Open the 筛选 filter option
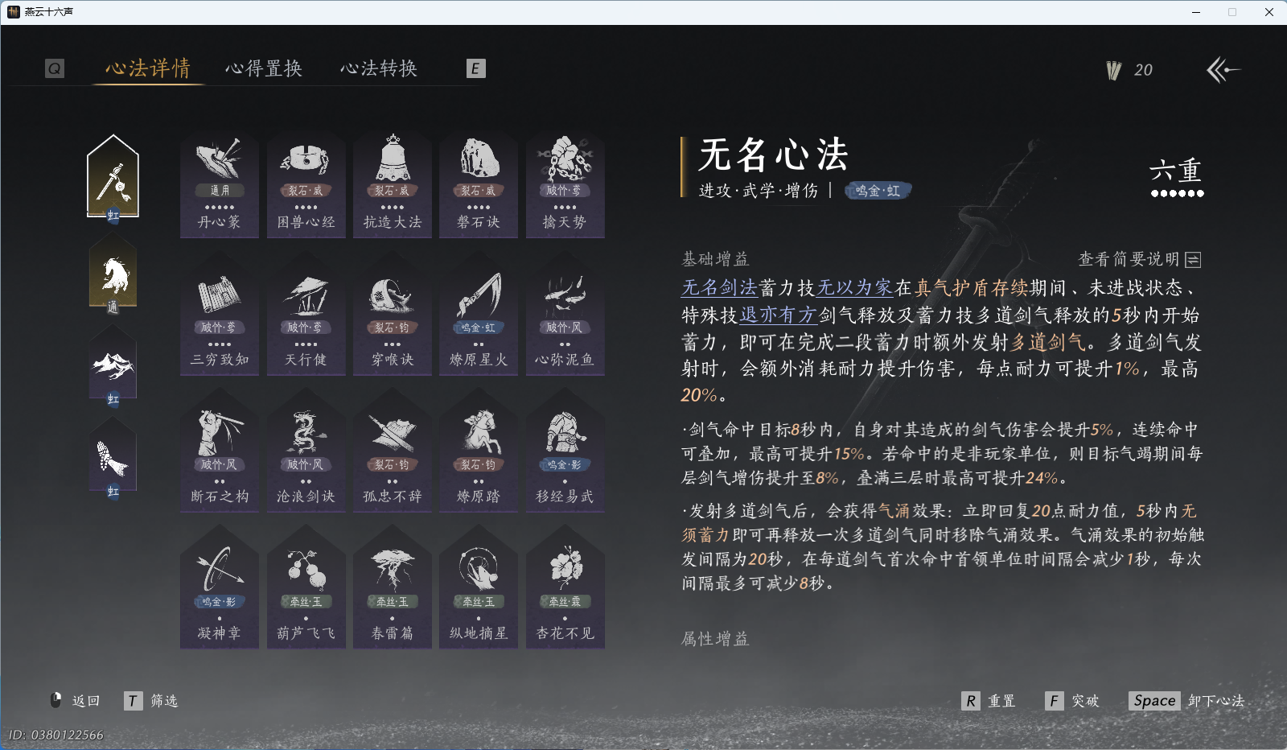This screenshot has width=1287, height=750. click(x=162, y=700)
